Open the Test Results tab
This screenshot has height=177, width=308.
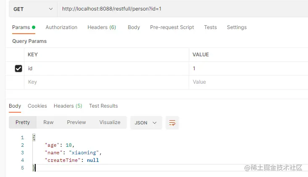tap(103, 106)
